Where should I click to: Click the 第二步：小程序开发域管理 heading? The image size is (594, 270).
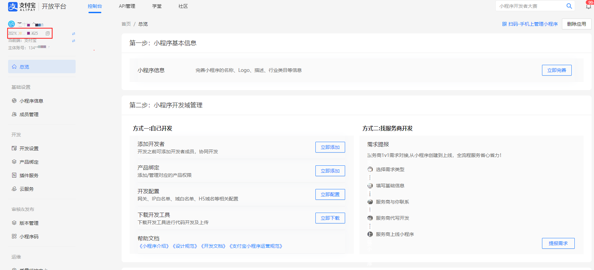pyautogui.click(x=166, y=105)
